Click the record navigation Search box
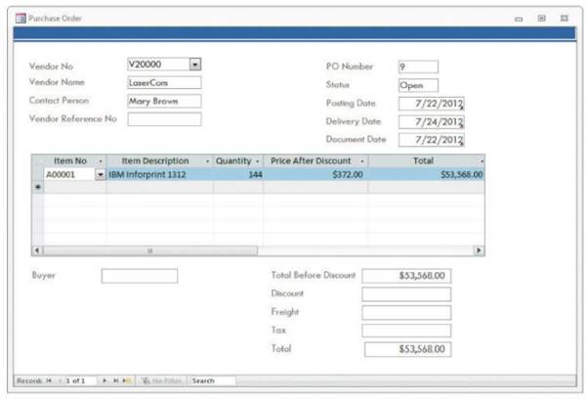Screen dimensions: 588x401 pyautogui.click(x=212, y=380)
